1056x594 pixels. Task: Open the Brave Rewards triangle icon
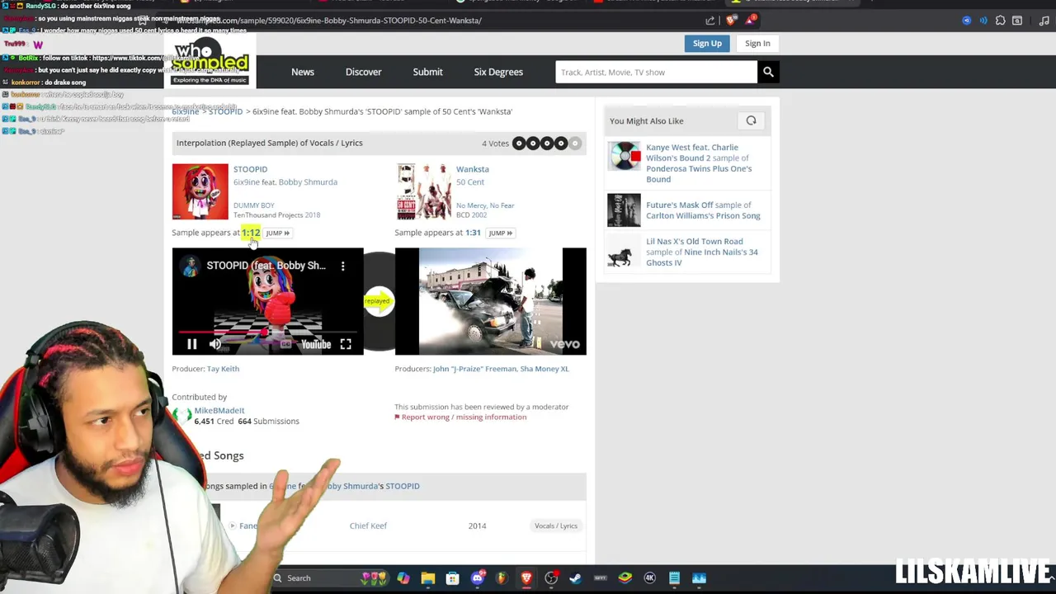point(751,21)
